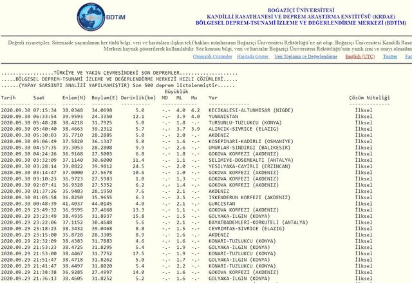The image size is (412, 283).
Task: Open the Haritada Göster map link
Action: coord(253,57)
